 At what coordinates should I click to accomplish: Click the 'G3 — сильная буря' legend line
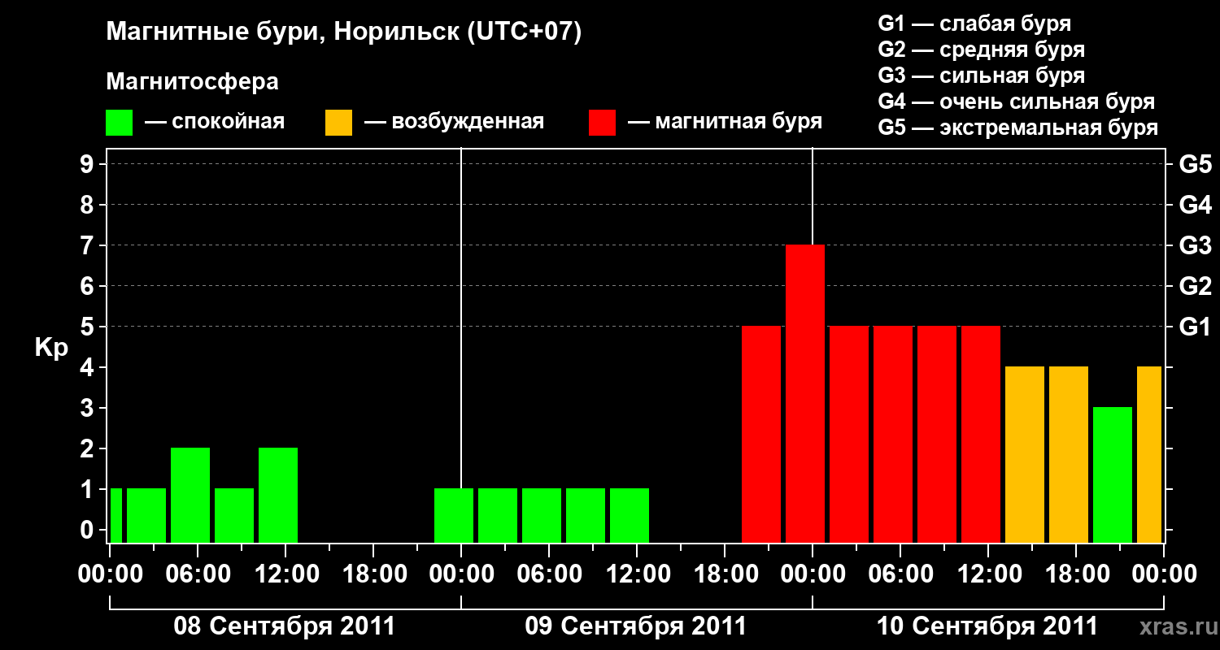click(x=982, y=76)
